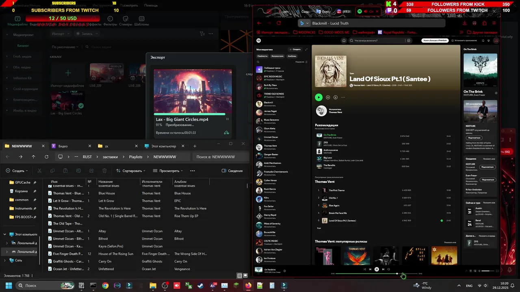520x292 pixels.
Task: Toggle shuffle in Spotify player
Action: tap(364, 269)
